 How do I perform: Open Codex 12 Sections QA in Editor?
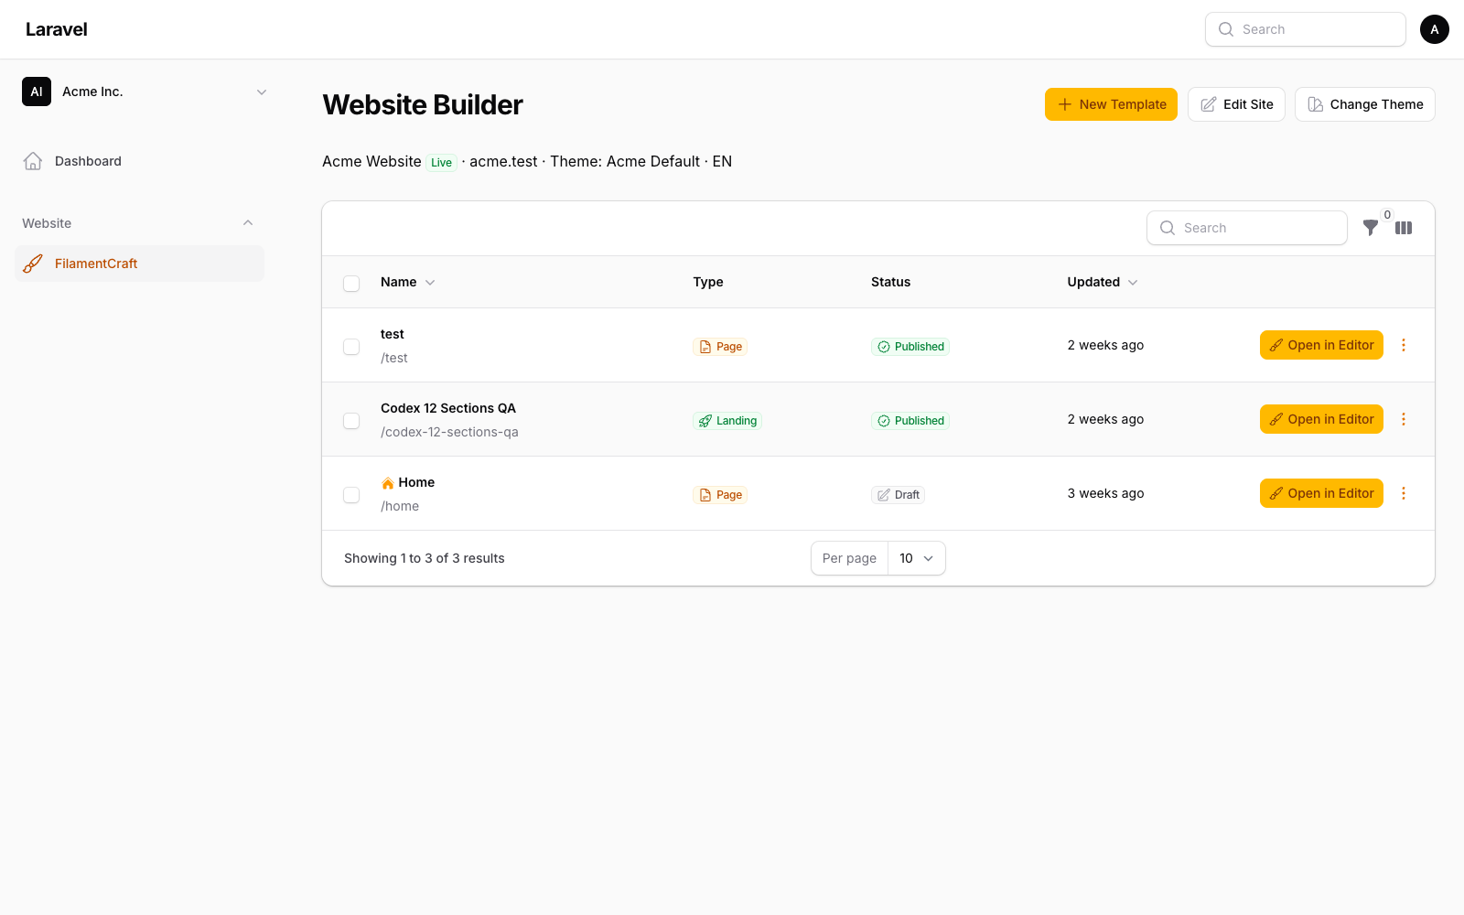click(1321, 419)
